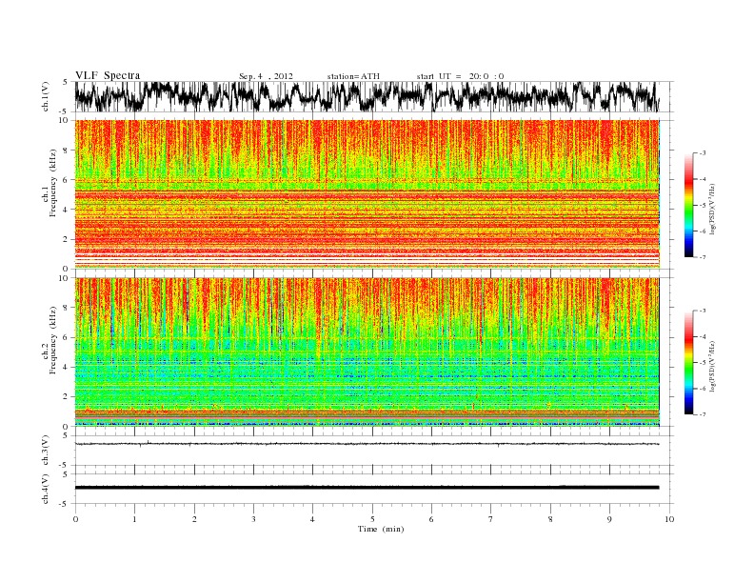
Task: Click the "-7" label on ch.1 colorbar
Action: coord(703,257)
